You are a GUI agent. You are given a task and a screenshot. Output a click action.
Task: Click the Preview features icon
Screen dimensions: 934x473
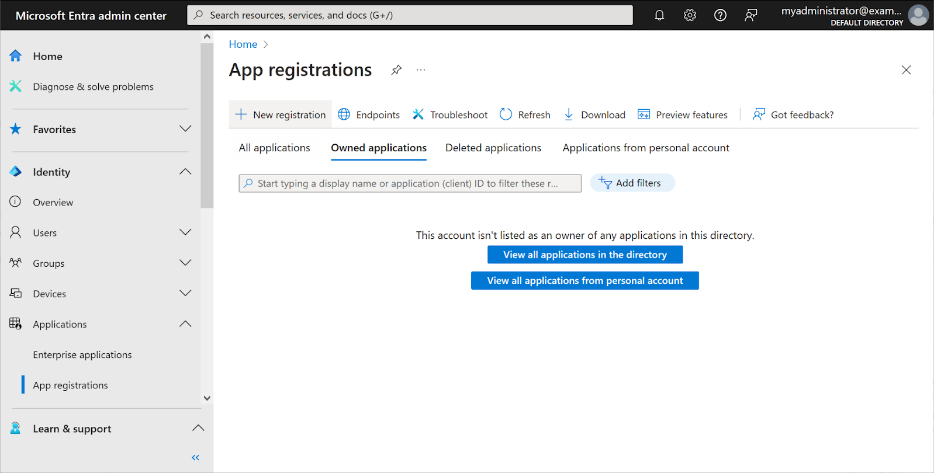[x=644, y=114]
